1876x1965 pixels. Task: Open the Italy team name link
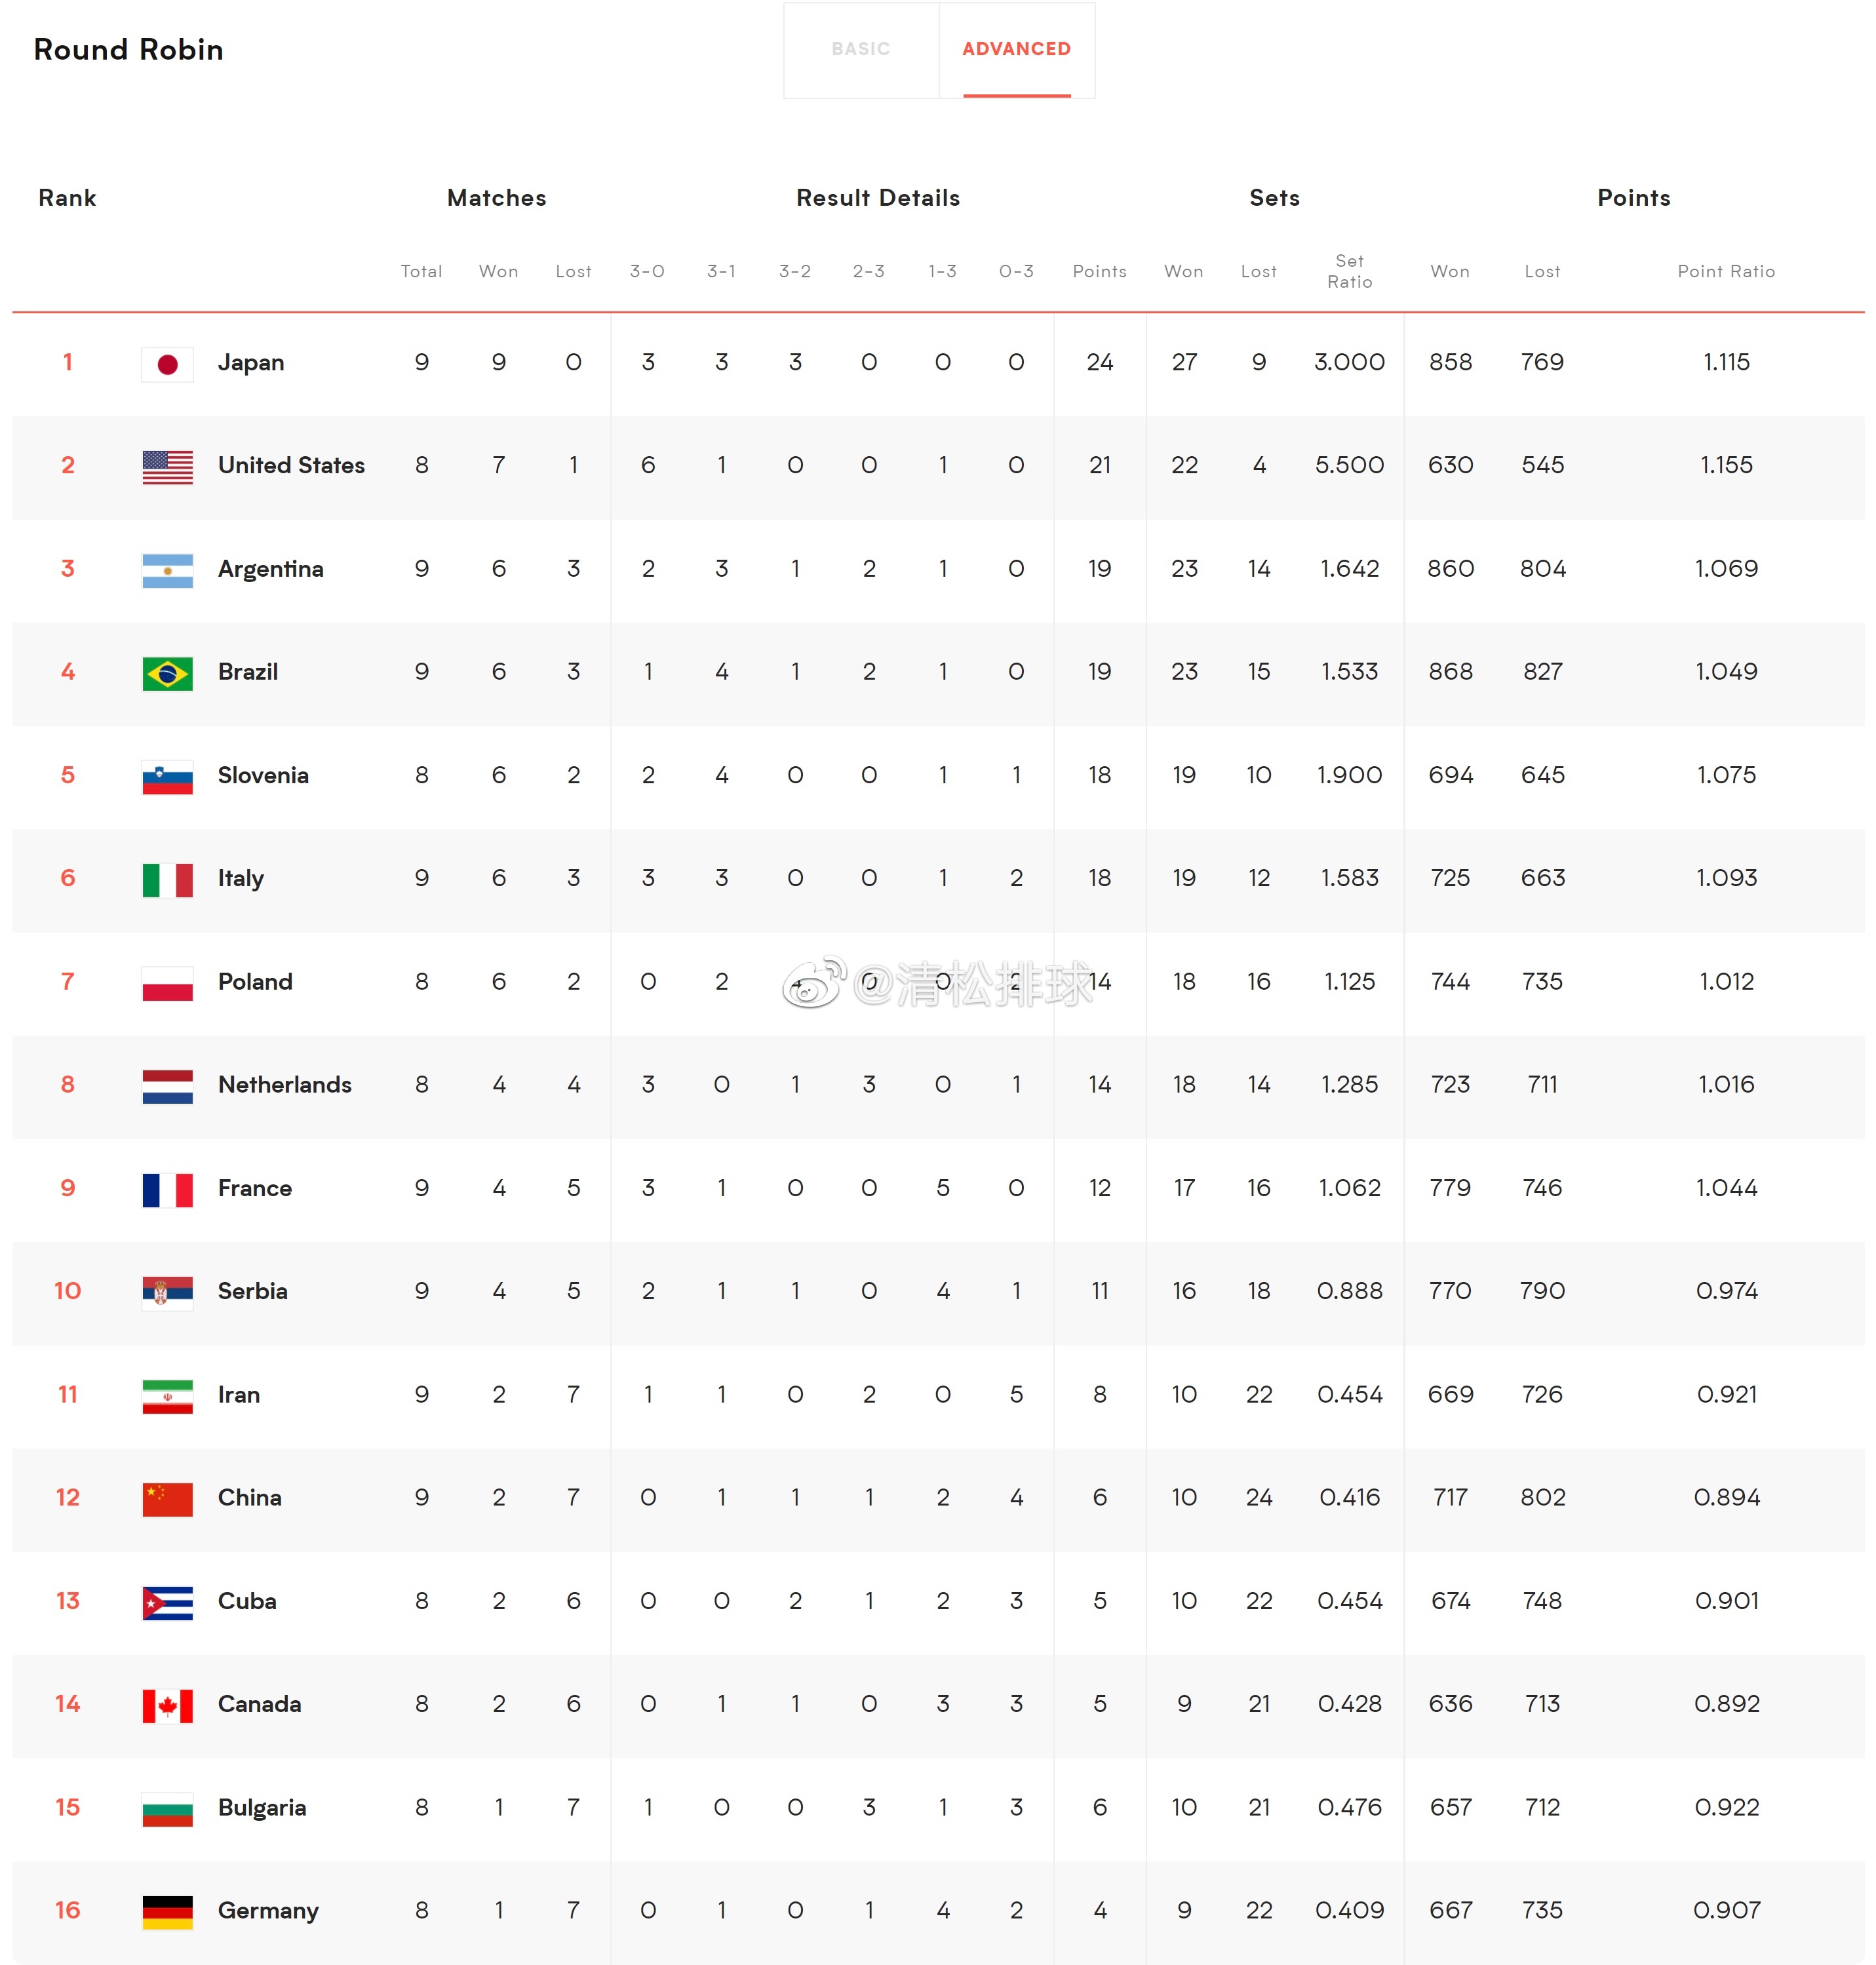pos(241,878)
